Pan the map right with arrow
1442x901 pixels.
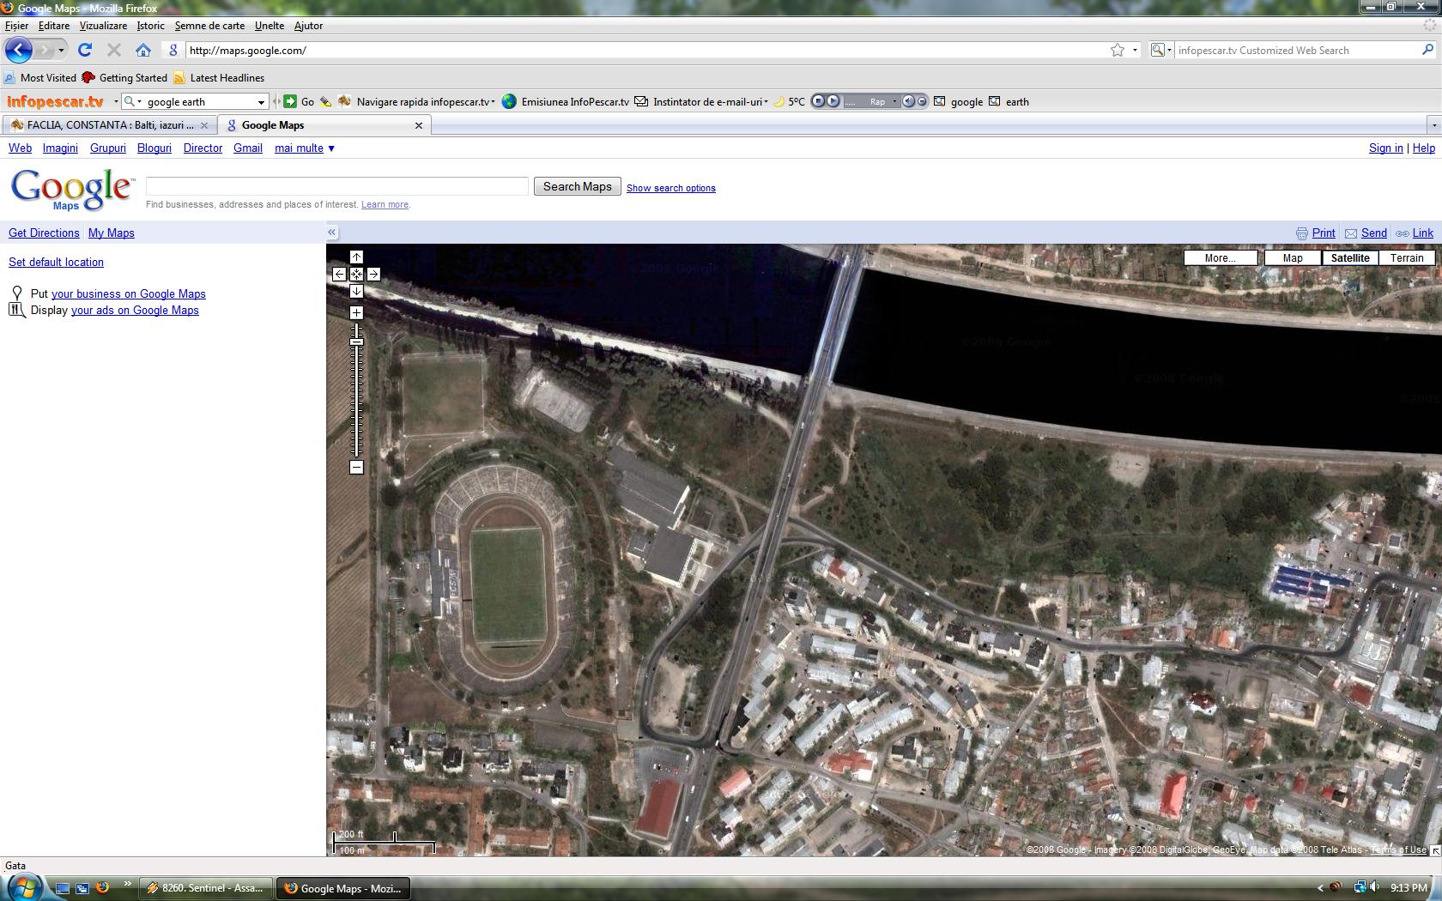373,275
